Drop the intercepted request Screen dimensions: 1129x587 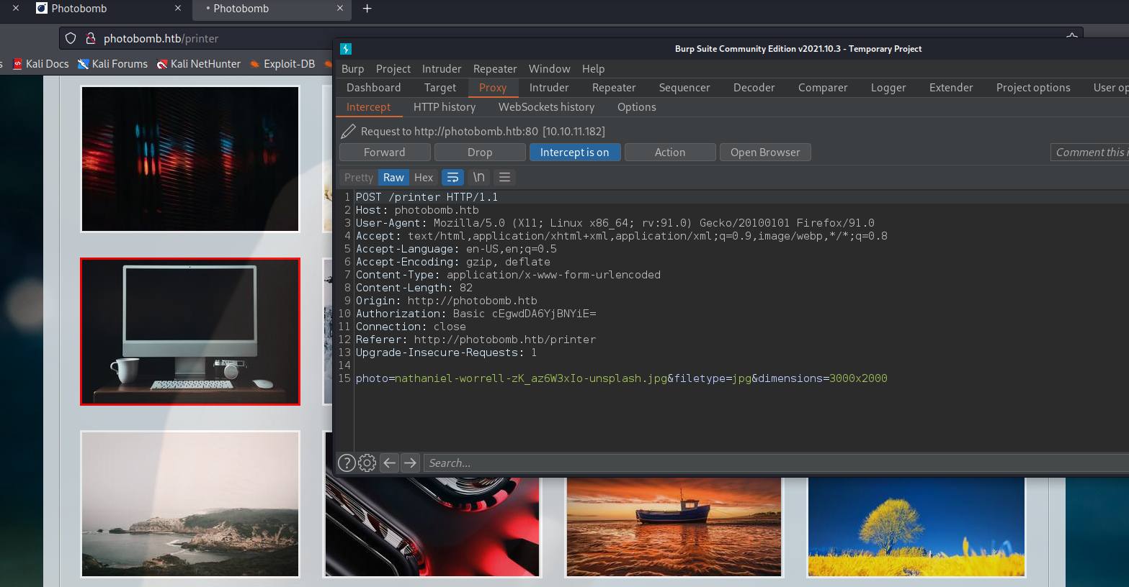[480, 153]
